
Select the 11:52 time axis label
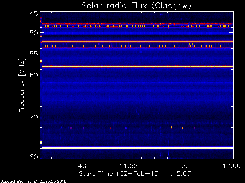[129, 166]
